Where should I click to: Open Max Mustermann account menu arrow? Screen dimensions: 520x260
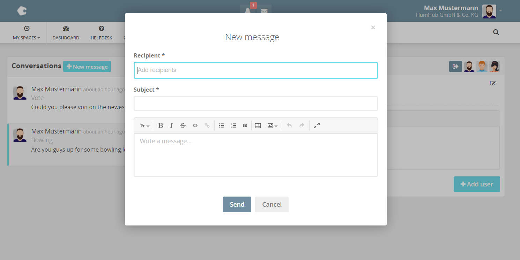[x=500, y=11]
